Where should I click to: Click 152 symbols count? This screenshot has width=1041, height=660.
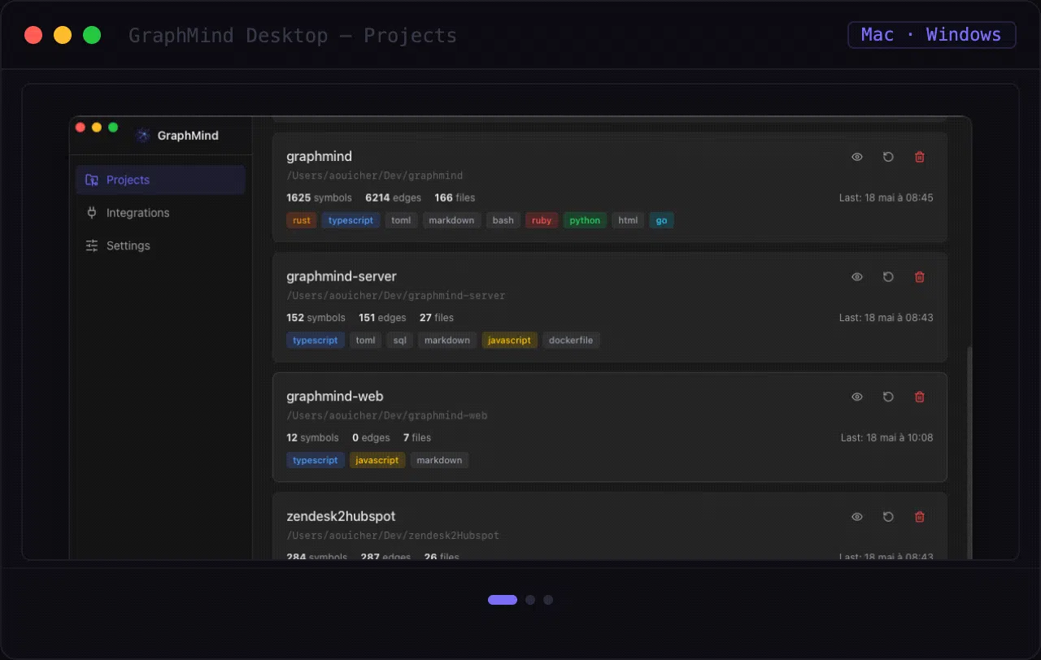316,318
